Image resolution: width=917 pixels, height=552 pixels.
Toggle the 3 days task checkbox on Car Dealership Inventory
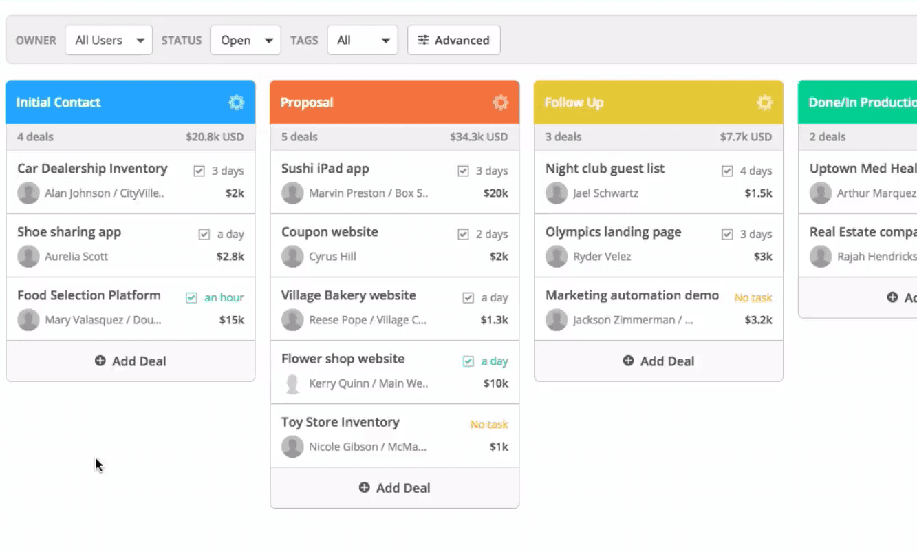tap(199, 171)
